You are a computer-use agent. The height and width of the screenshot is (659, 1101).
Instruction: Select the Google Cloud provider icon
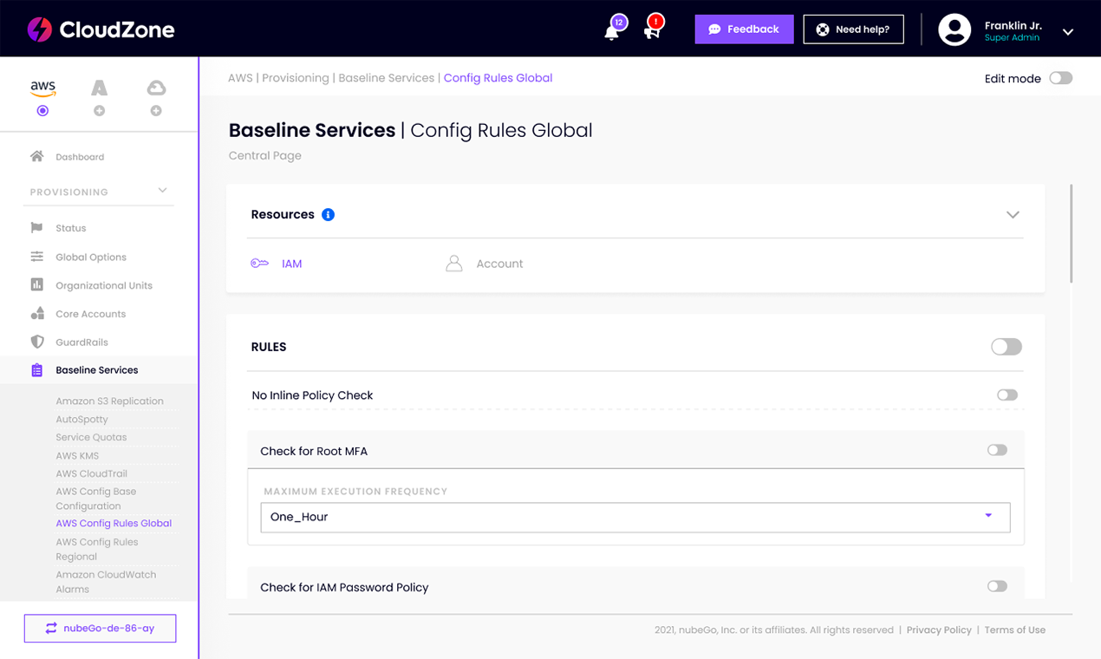(156, 88)
